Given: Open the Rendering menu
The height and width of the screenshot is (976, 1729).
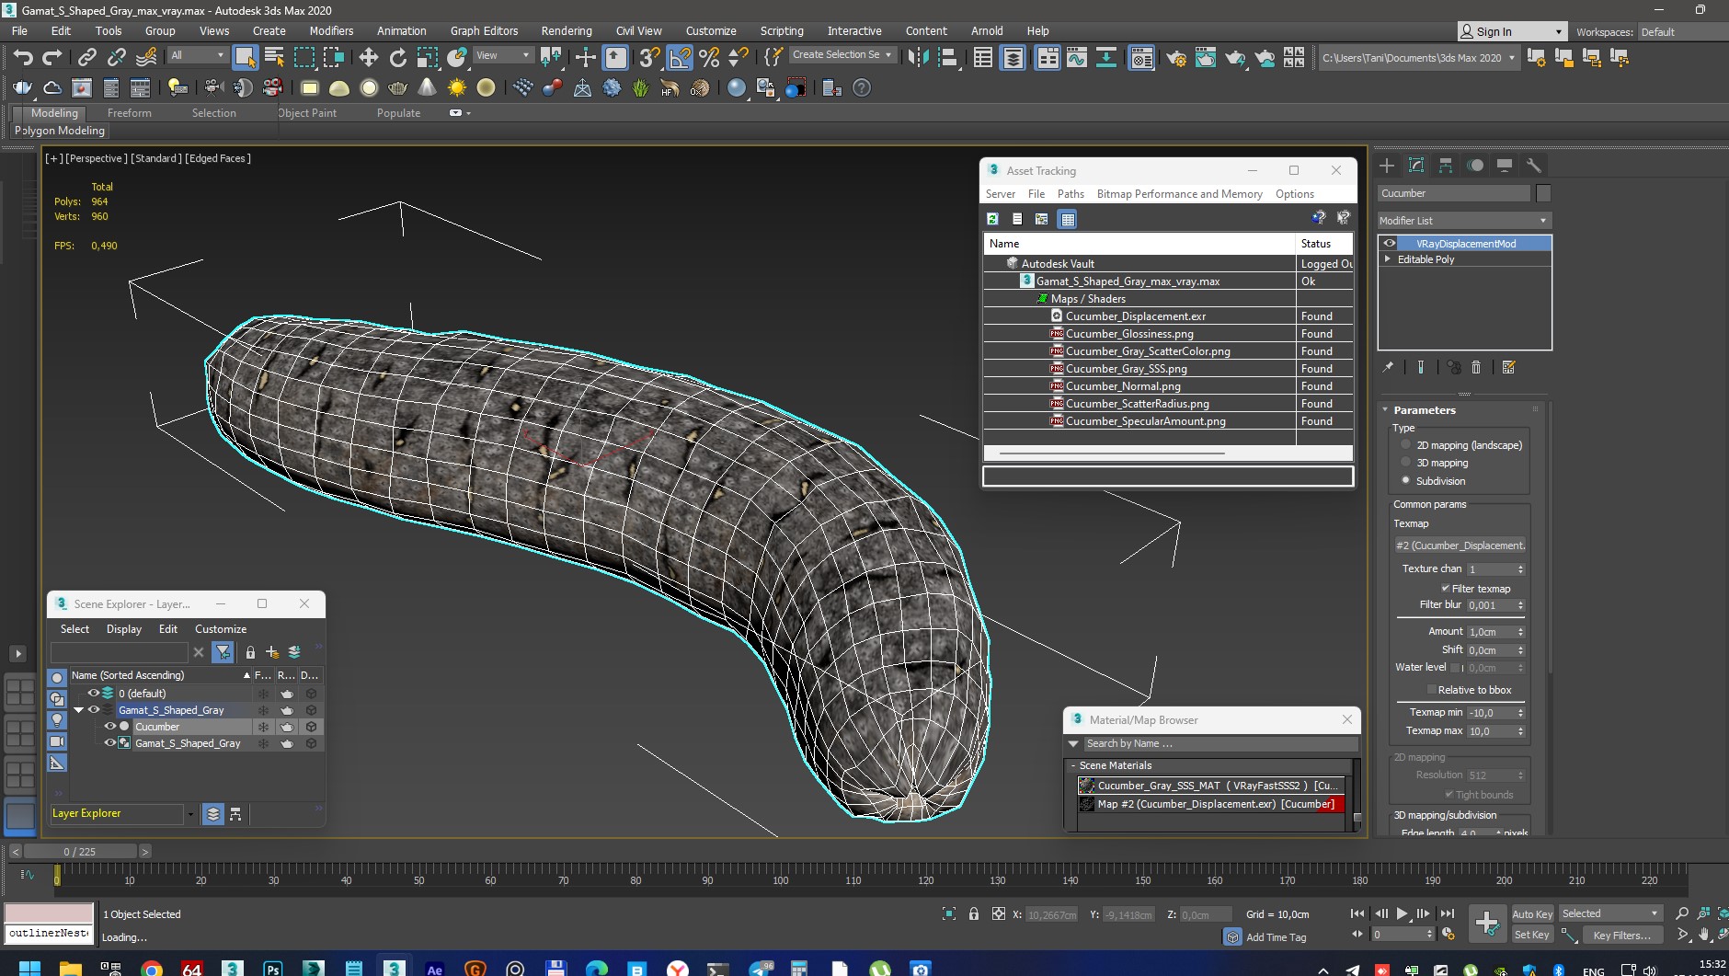Looking at the screenshot, I should pos(567,30).
